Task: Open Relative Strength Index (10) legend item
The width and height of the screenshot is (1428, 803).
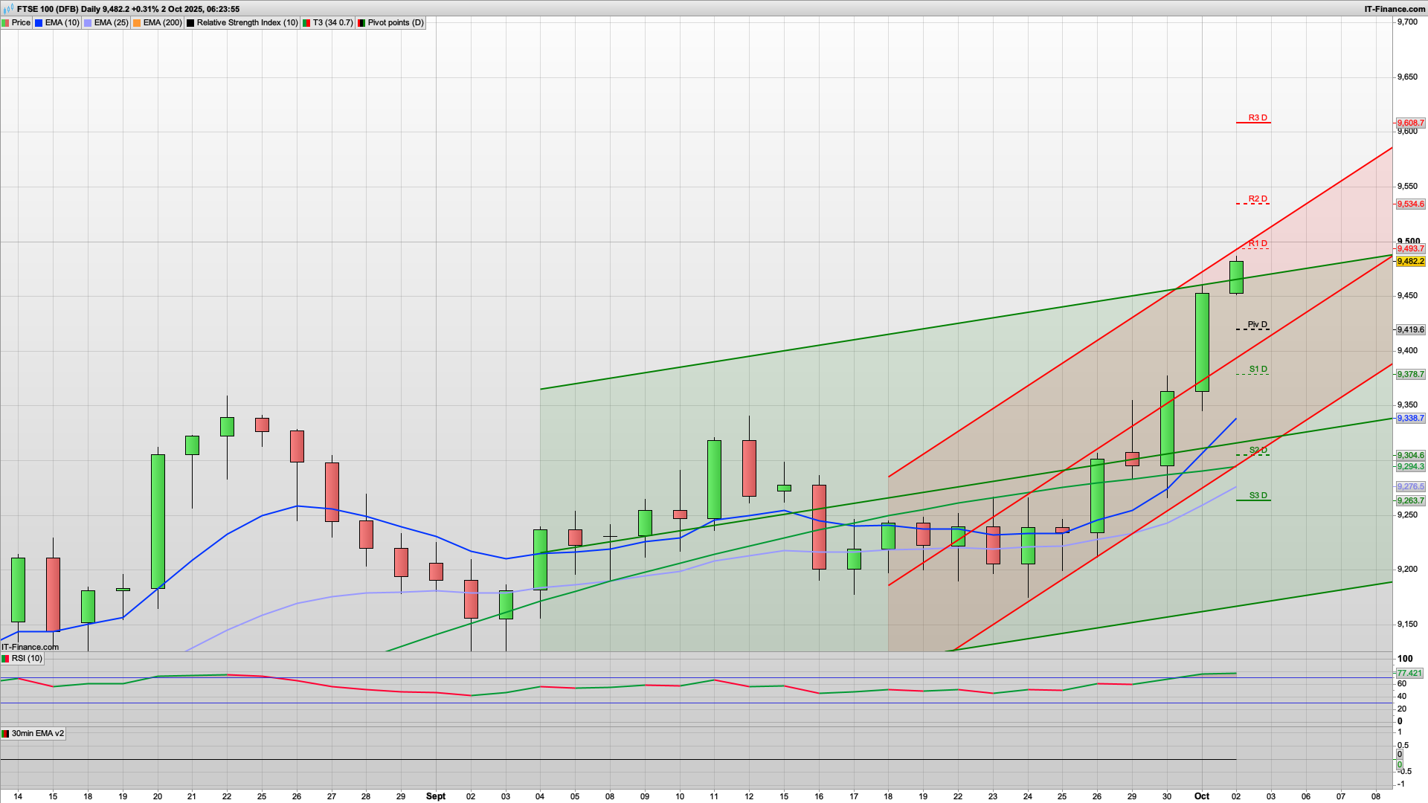Action: tap(246, 23)
